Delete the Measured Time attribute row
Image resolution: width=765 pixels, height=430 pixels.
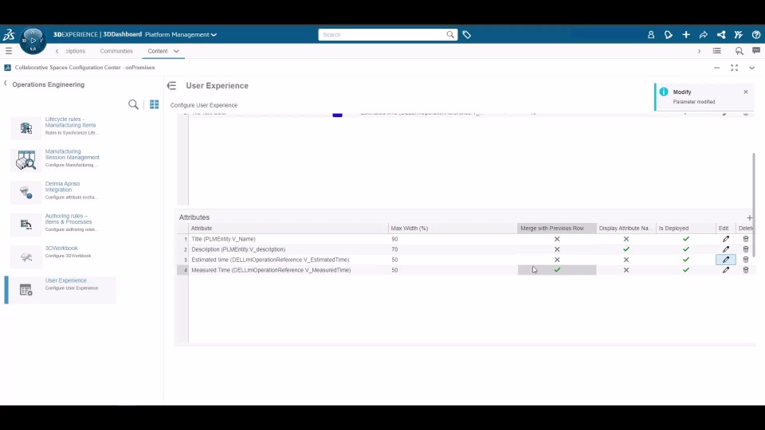746,270
